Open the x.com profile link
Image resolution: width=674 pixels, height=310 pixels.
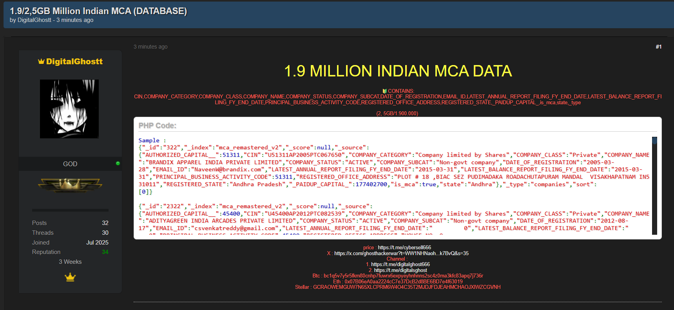(401, 253)
